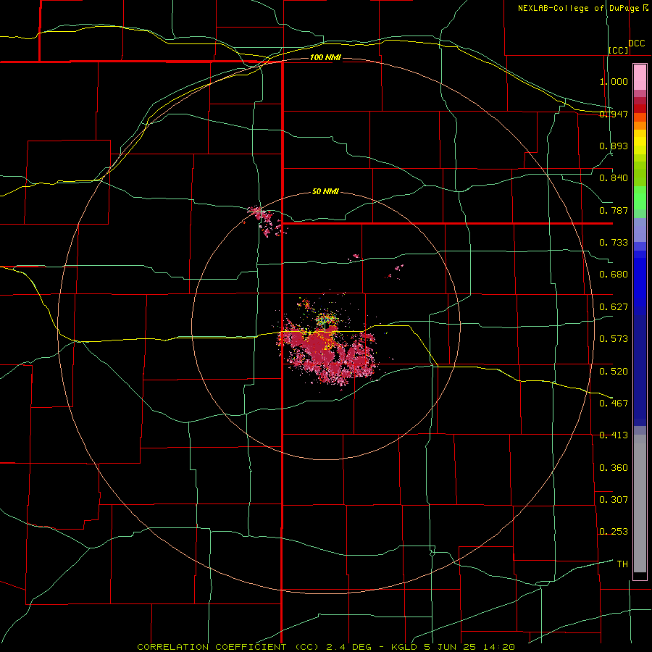Pick the bright green segment of the color scale
The height and width of the screenshot is (652, 652).
point(640,198)
